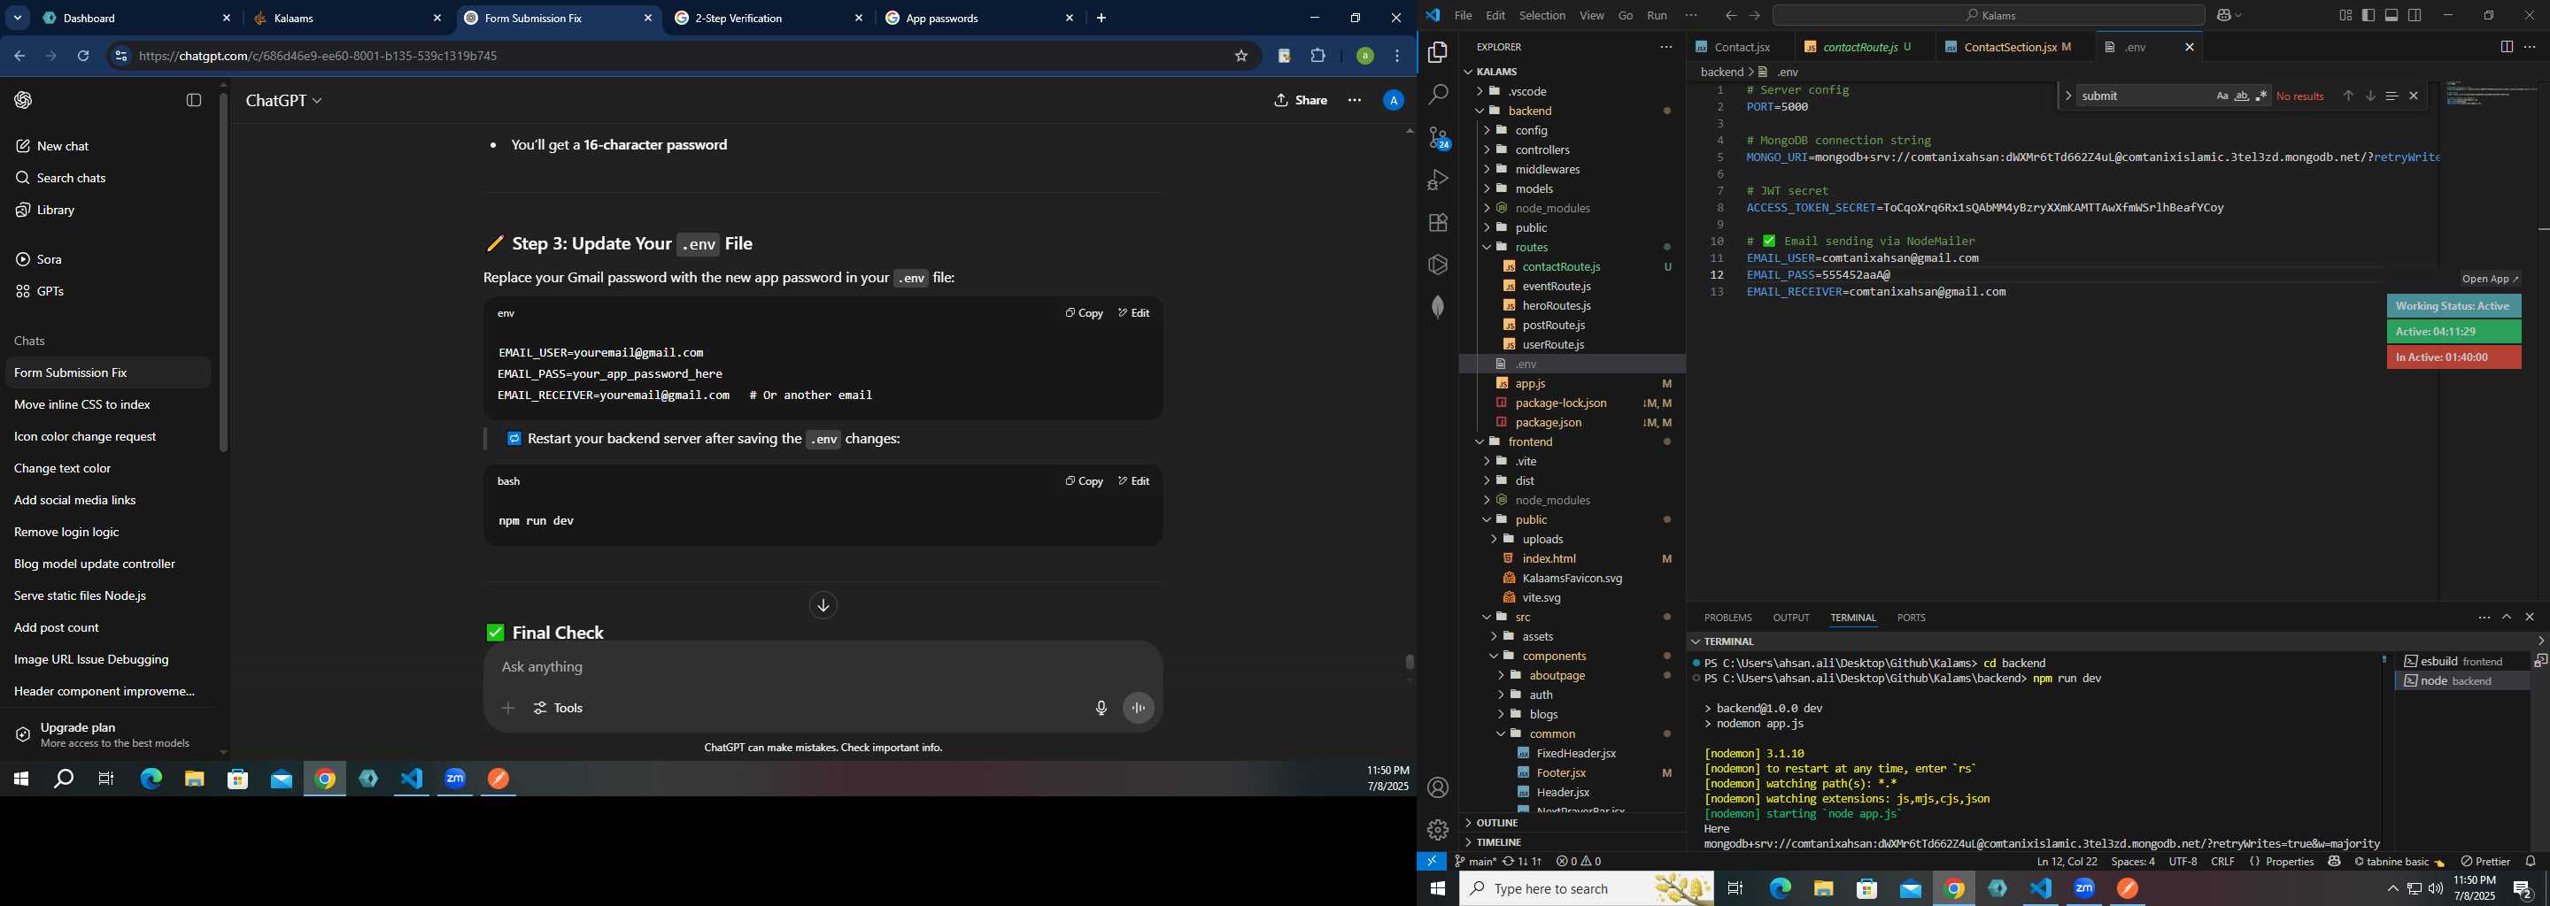This screenshot has height=906, width=2550.
Task: Open the Extensions view in VS Code
Action: 1438,223
